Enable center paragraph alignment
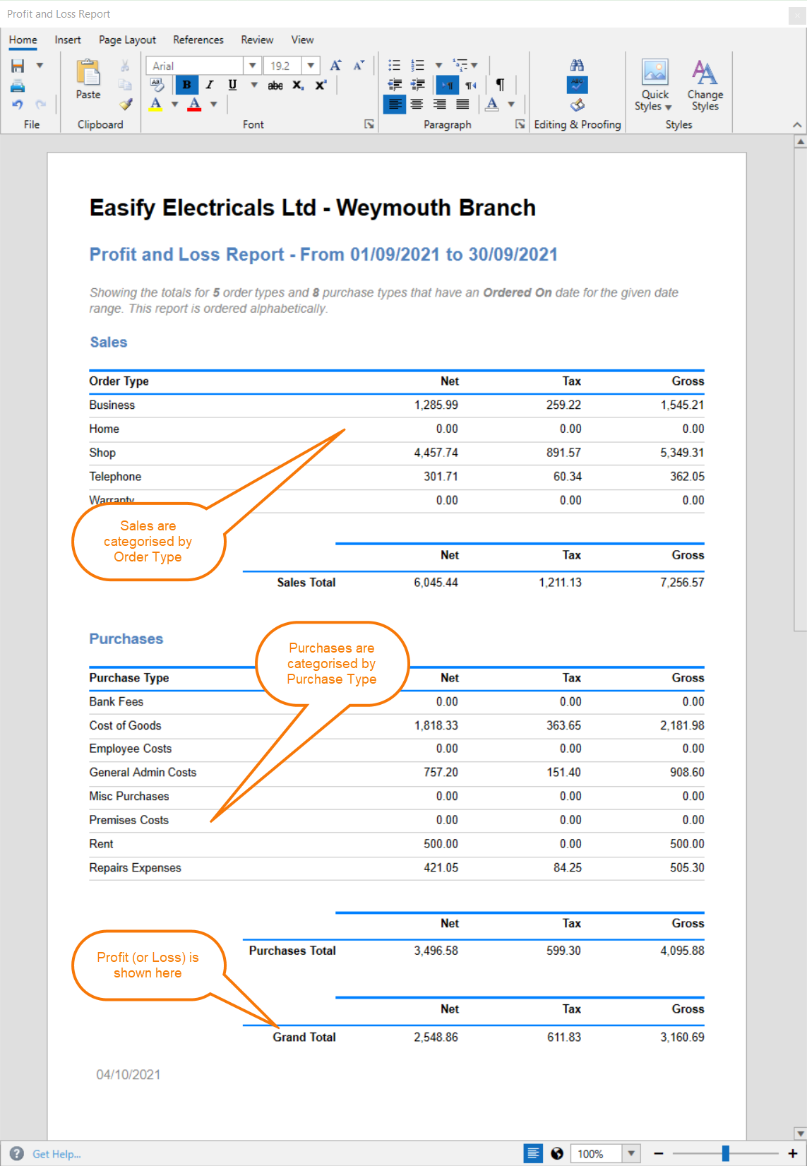Viewport: 807px width, 1166px height. coord(417,105)
